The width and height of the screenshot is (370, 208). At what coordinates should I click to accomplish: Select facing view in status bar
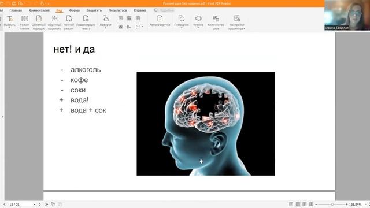305,204
